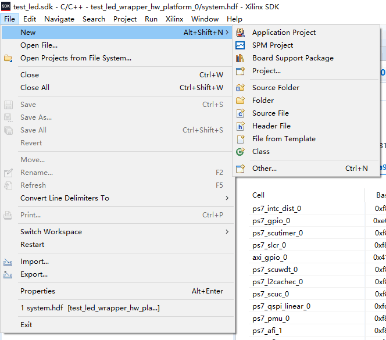Image resolution: width=386 pixels, height=340 pixels.
Task: Choose Close from the File menu
Action: point(117,75)
